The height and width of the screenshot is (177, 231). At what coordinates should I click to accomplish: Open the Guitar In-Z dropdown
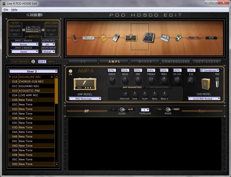tap(48, 44)
